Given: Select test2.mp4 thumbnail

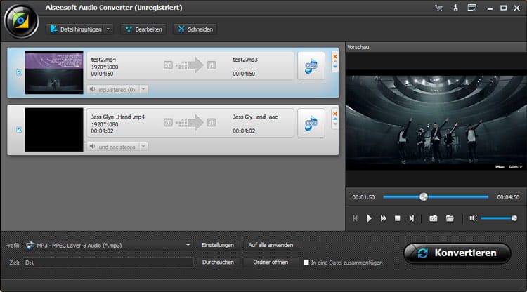Looking at the screenshot, I should point(54,72).
